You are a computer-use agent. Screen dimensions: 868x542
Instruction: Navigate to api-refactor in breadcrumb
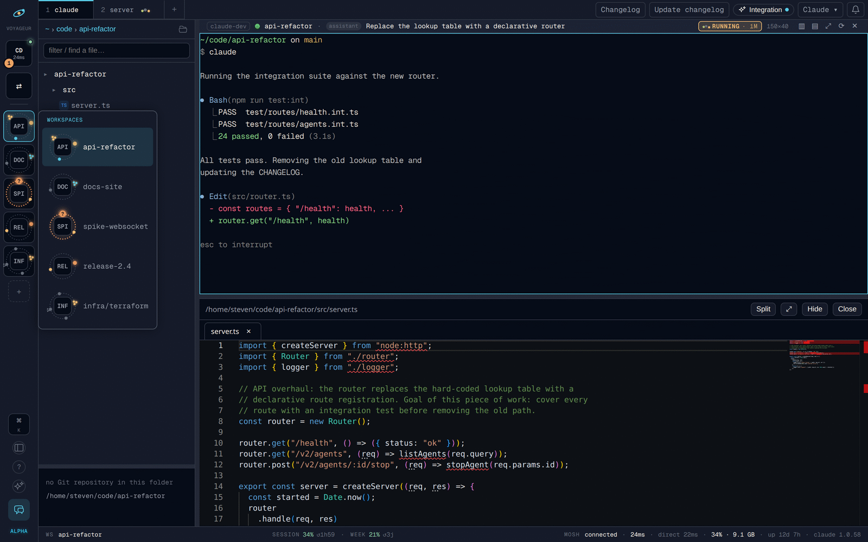pos(98,29)
